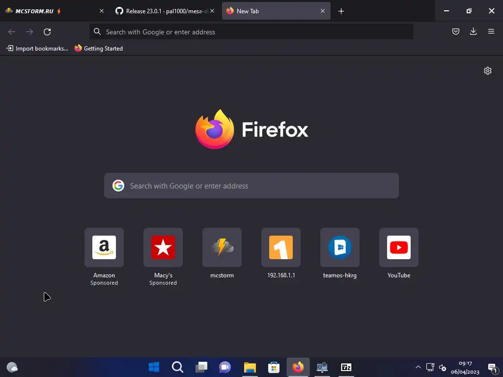The width and height of the screenshot is (503, 377).
Task: Click the Back navigation arrow
Action: pos(12,32)
